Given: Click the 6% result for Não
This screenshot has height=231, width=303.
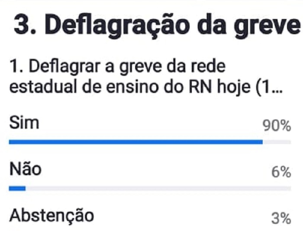Looking at the screenshot, I should [281, 172].
